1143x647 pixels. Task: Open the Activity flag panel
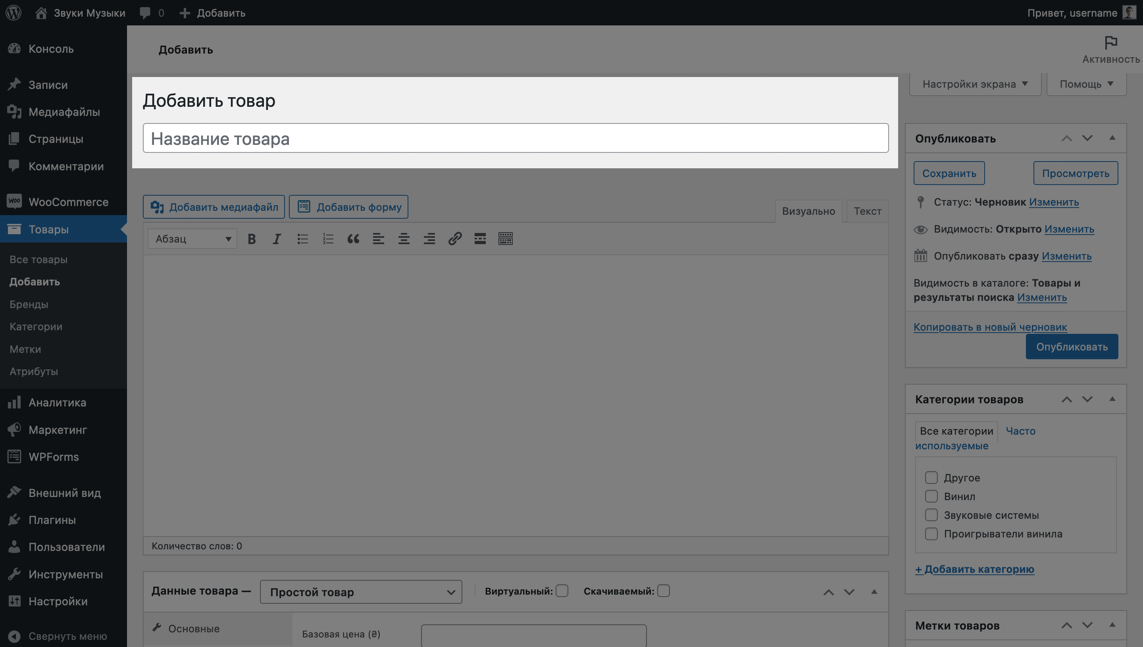[x=1110, y=50]
